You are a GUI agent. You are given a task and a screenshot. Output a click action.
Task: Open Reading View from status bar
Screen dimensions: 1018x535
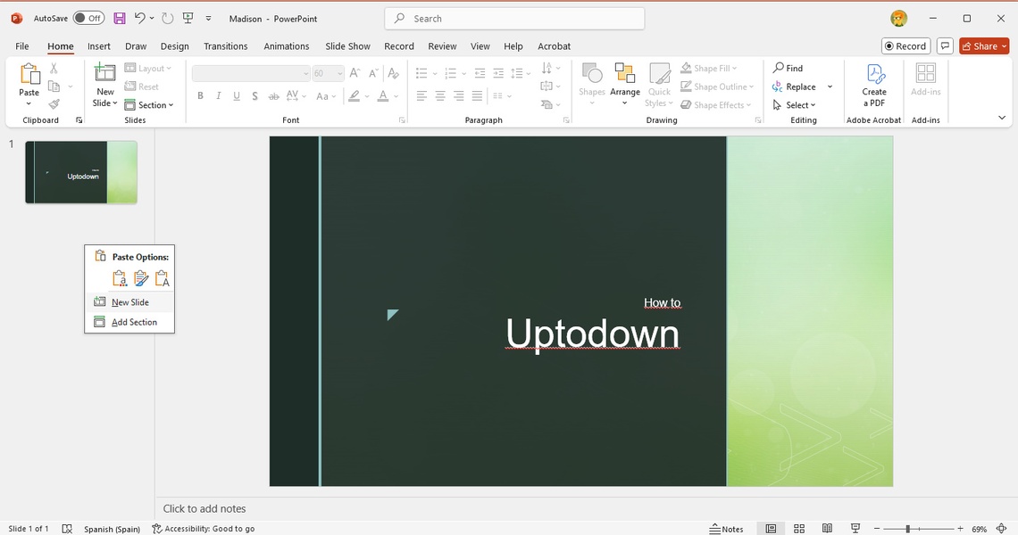coord(827,529)
